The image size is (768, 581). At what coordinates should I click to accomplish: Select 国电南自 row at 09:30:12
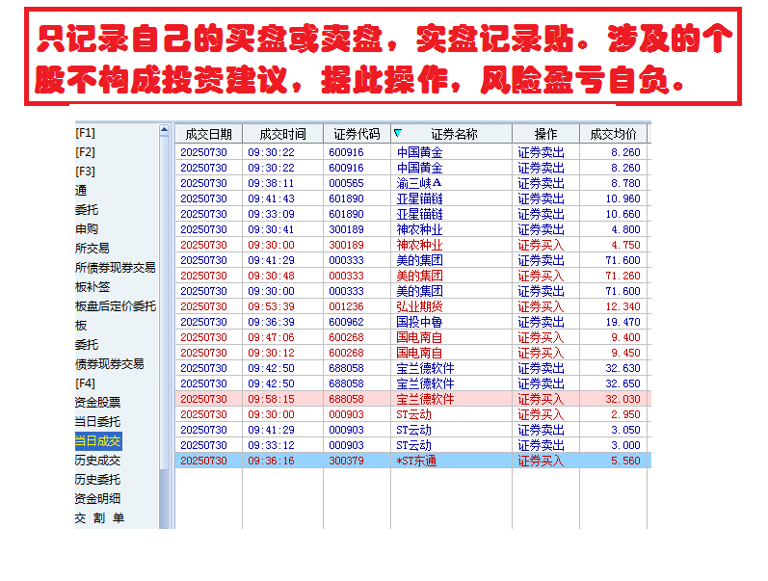tap(412, 353)
